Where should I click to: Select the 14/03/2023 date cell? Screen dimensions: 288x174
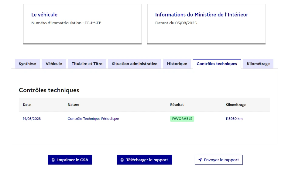(x=32, y=119)
